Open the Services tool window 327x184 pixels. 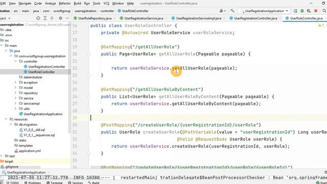coord(76,182)
